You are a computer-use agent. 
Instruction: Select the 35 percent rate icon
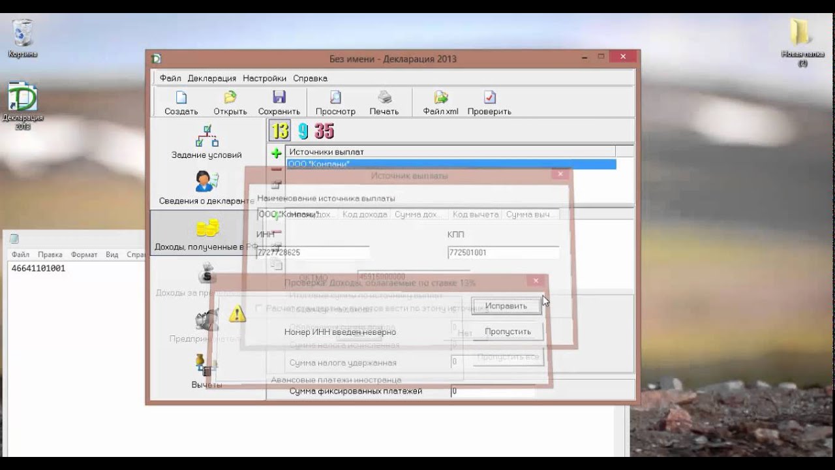tap(324, 131)
